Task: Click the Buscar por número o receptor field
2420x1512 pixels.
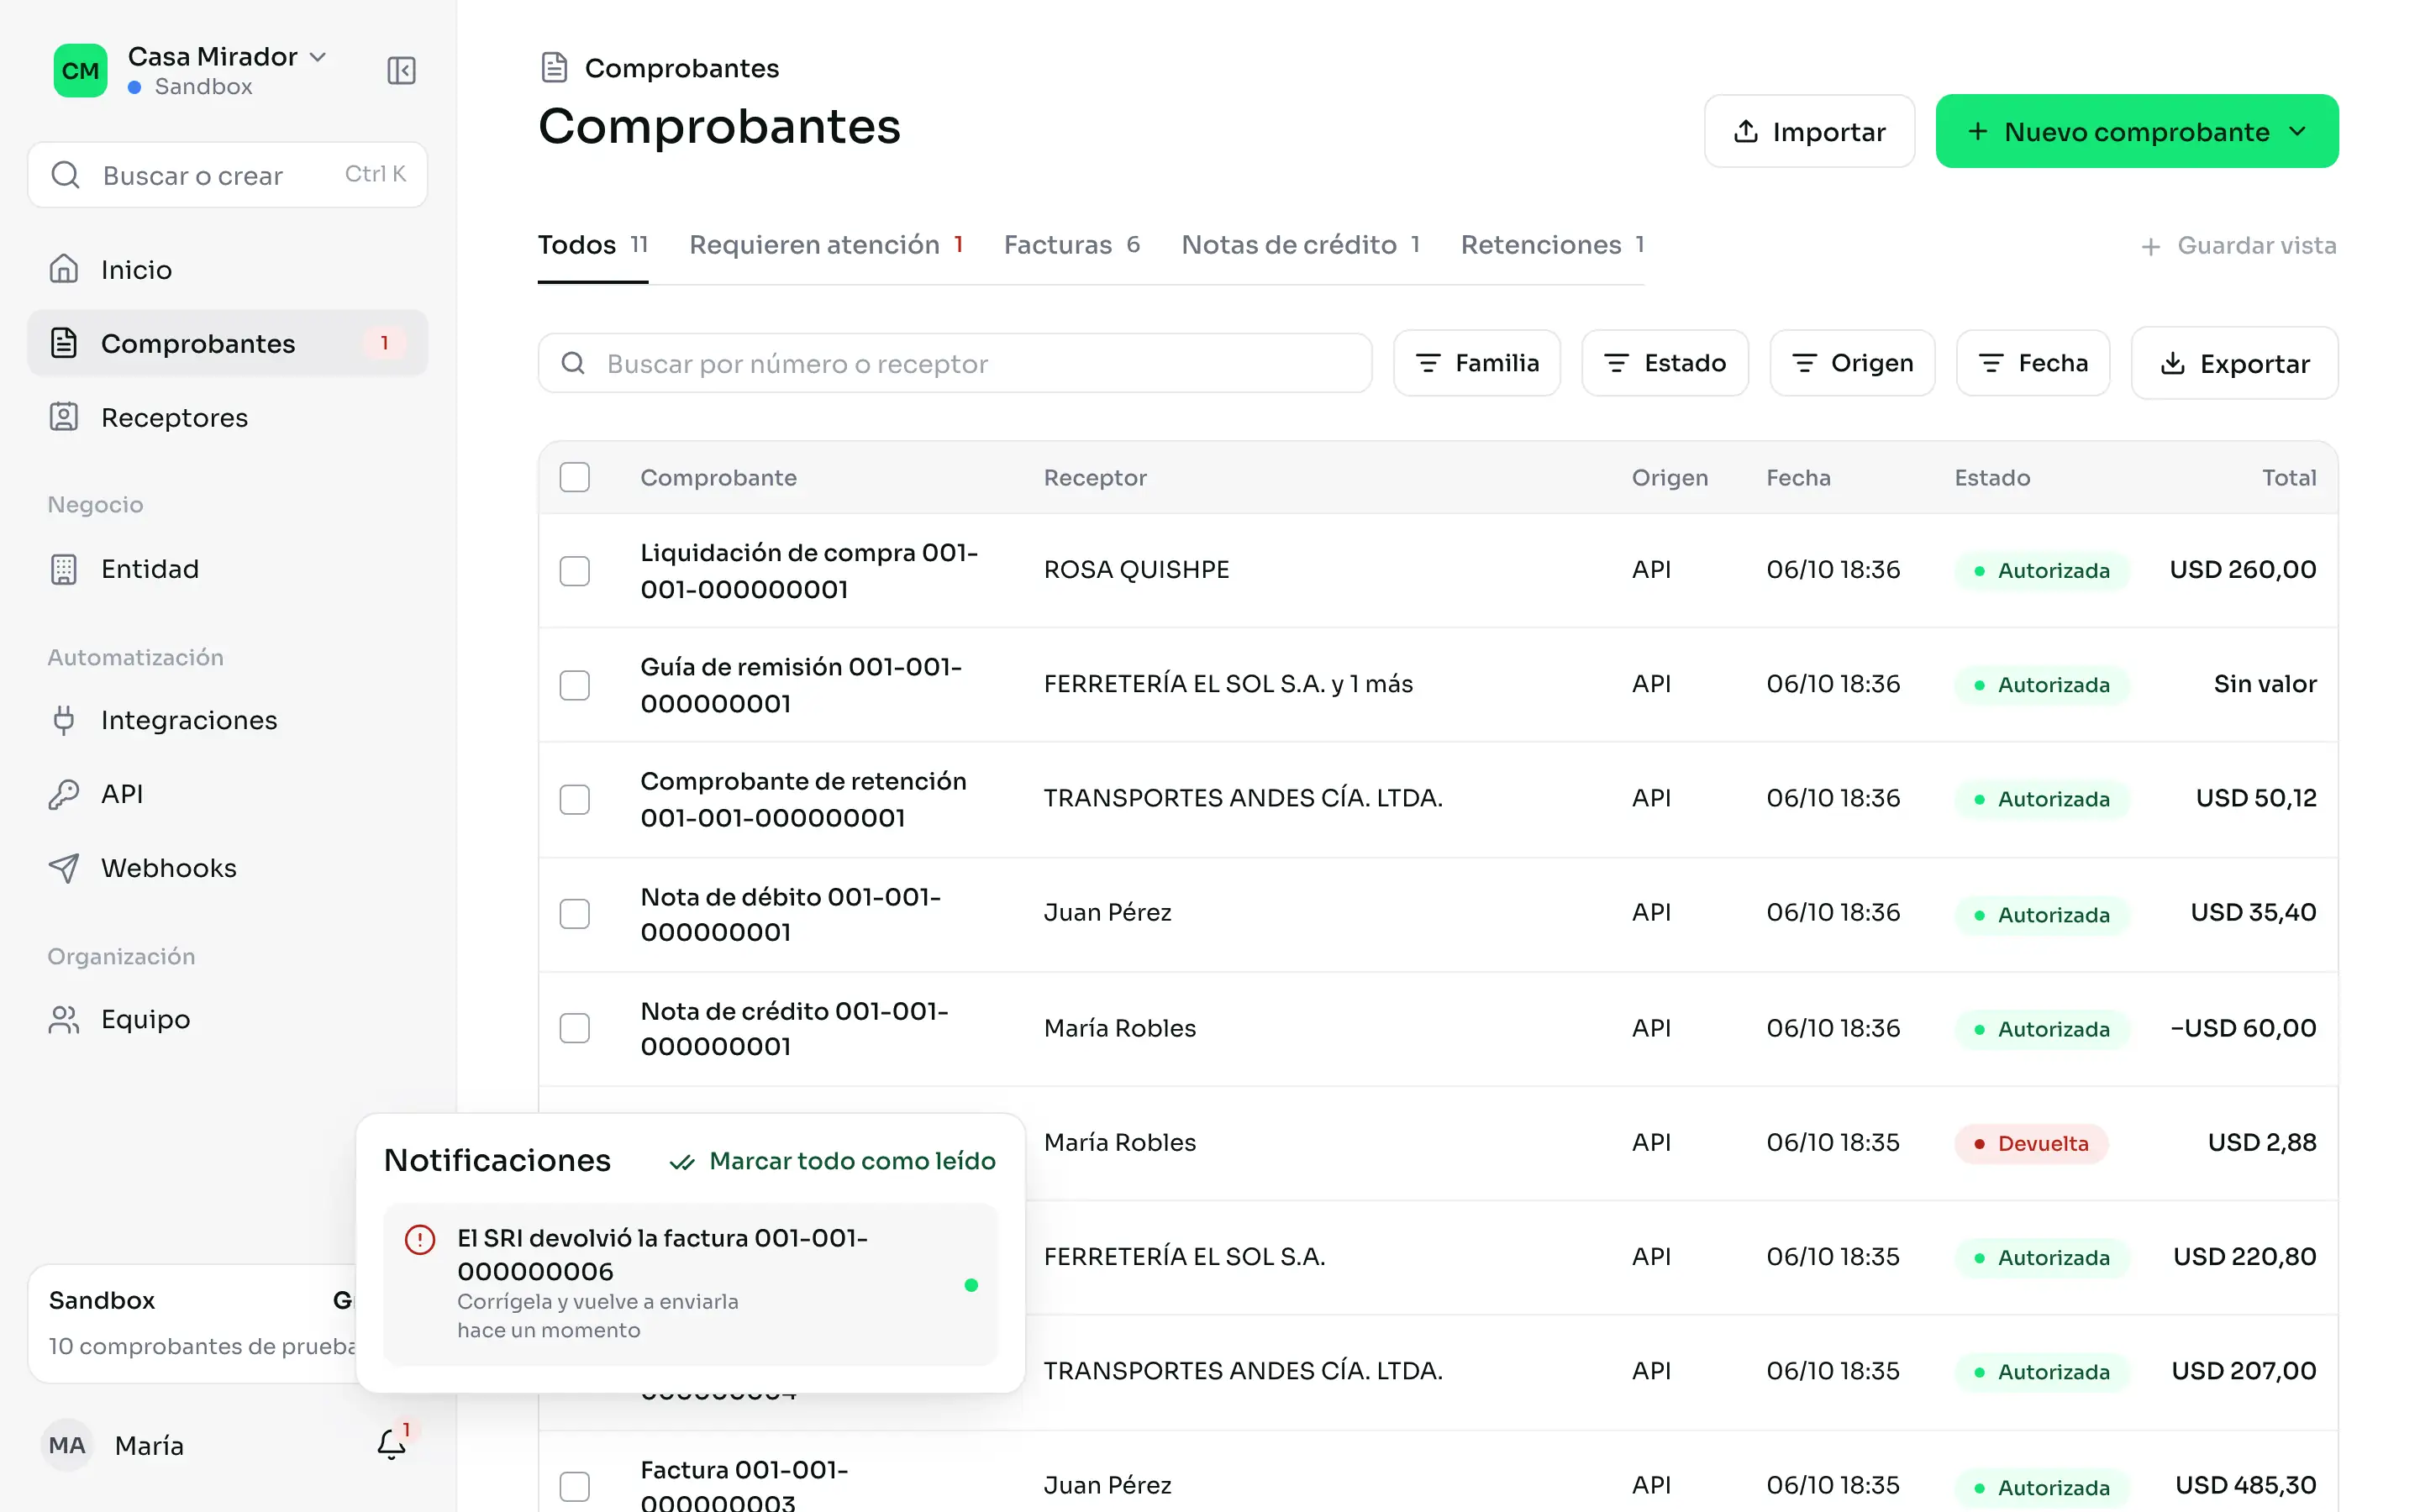Action: pyautogui.click(x=955, y=363)
